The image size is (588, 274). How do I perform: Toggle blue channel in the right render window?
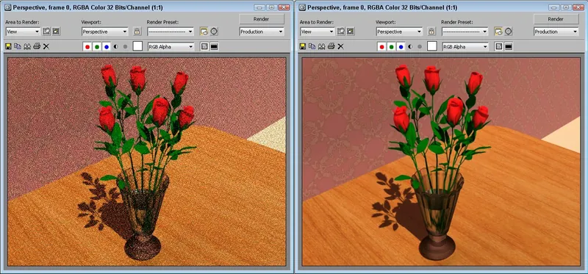(401, 46)
